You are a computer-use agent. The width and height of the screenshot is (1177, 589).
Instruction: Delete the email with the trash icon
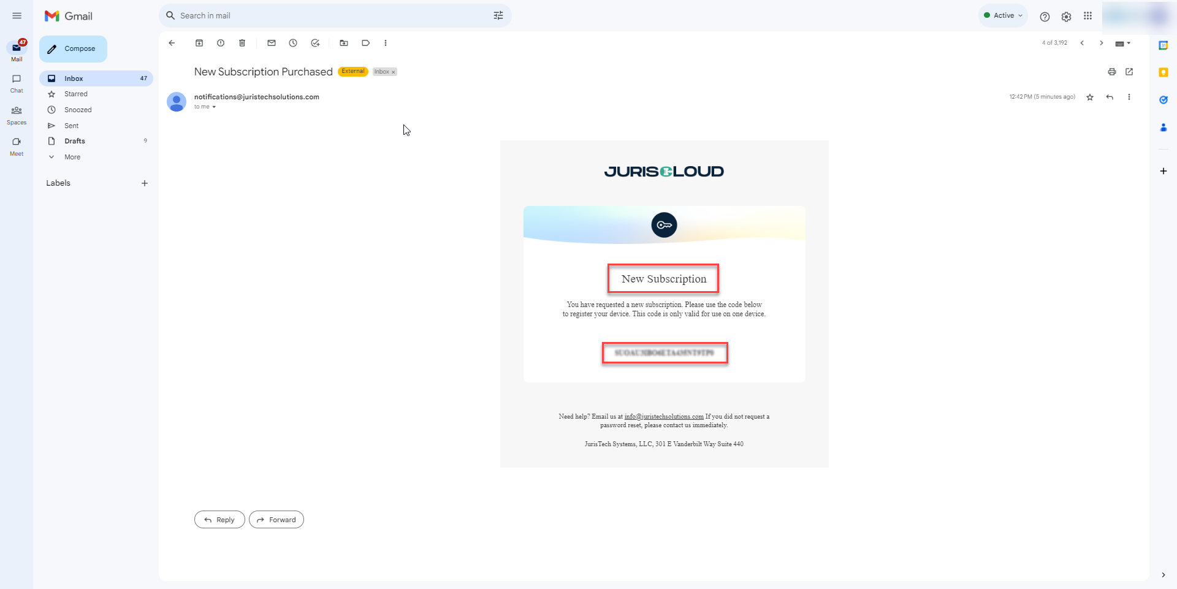(x=242, y=43)
